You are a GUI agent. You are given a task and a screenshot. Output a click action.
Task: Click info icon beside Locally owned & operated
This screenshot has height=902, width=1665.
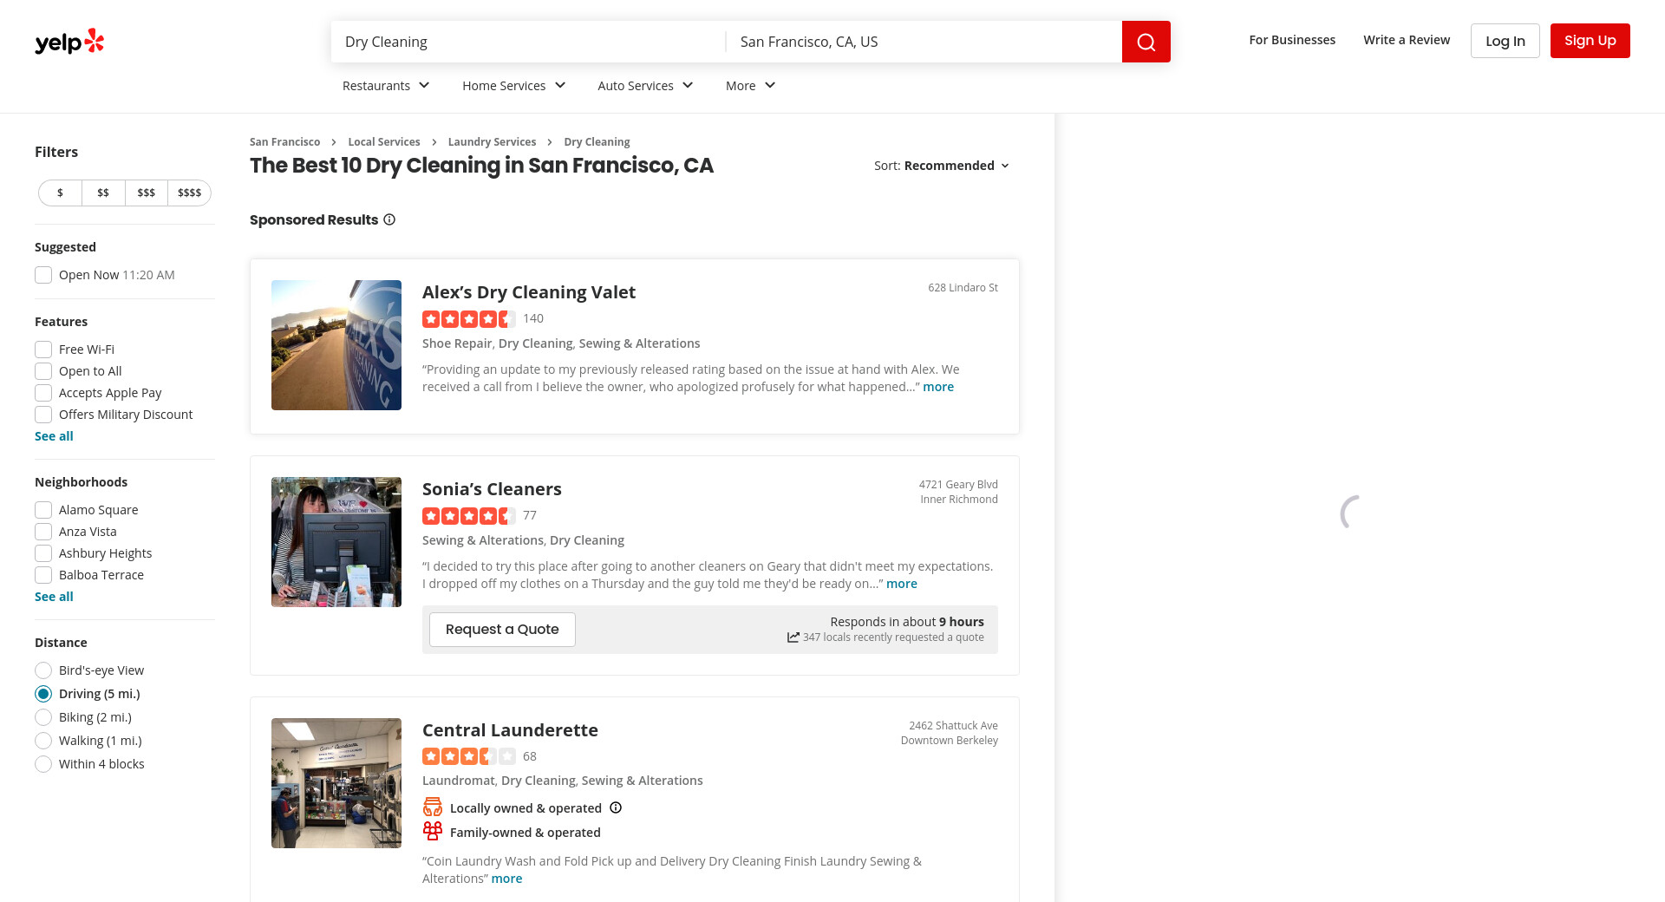click(x=616, y=808)
